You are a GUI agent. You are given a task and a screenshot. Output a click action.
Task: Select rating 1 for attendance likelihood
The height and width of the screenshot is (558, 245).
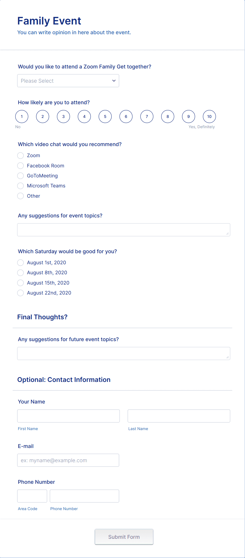click(22, 117)
